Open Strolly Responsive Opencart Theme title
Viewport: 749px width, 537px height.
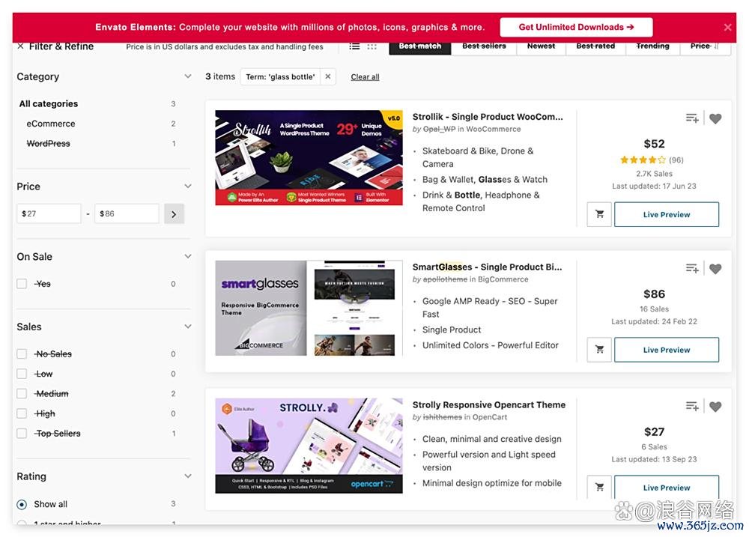click(x=488, y=404)
